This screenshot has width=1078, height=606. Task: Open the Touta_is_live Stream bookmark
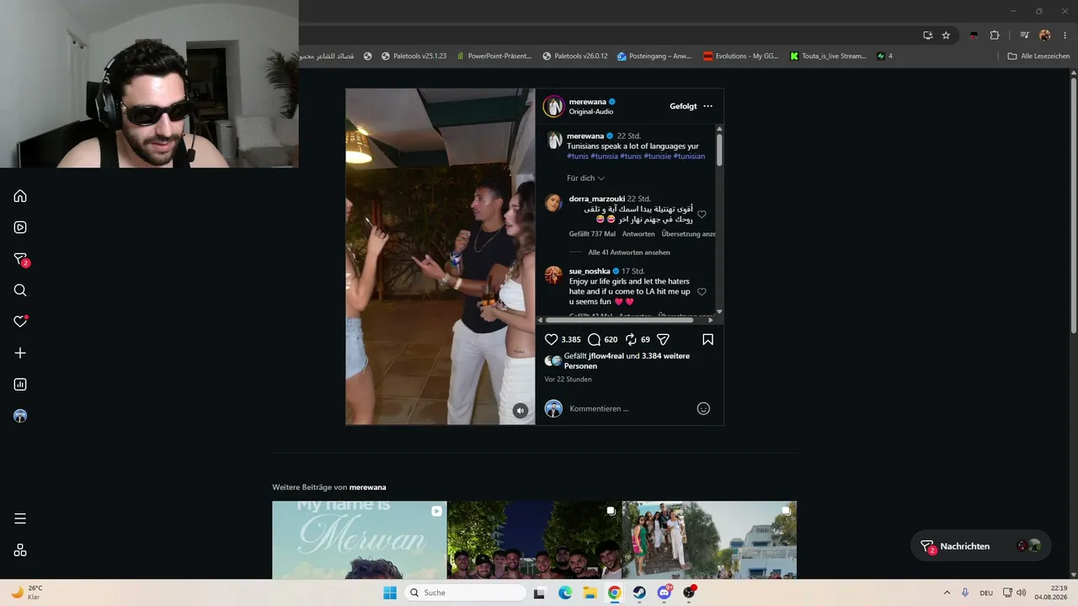[828, 56]
